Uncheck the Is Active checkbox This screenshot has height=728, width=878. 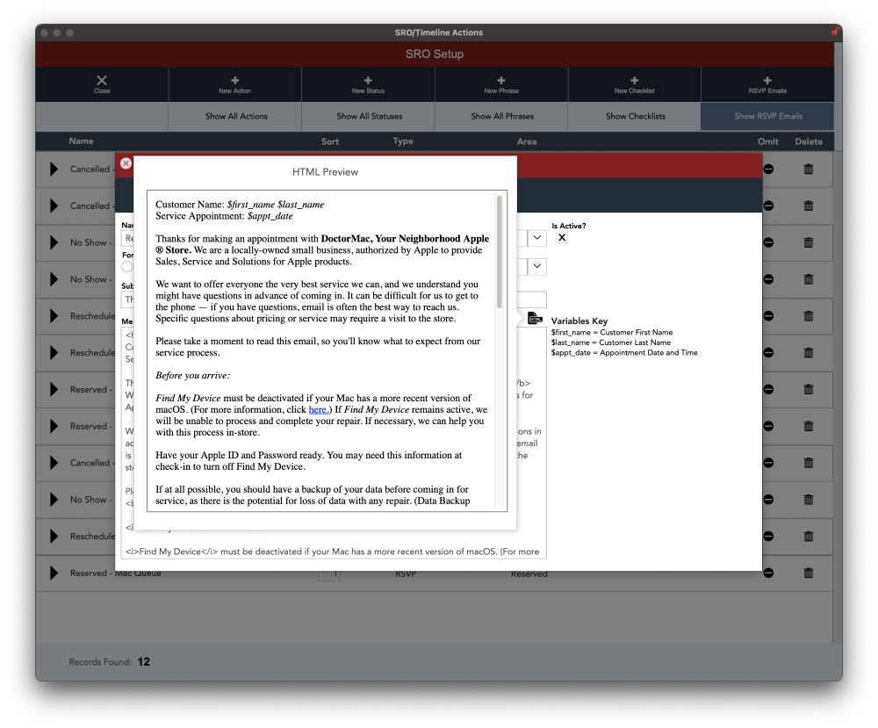tap(562, 237)
